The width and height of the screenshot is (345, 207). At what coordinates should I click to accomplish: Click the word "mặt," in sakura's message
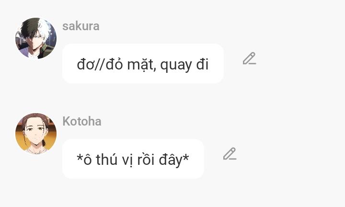[141, 65]
